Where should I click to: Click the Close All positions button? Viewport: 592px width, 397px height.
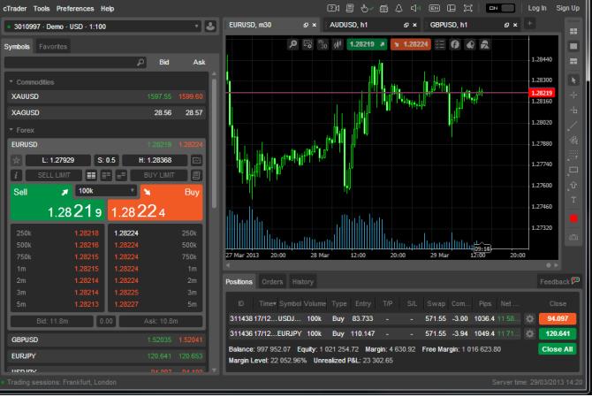558,349
